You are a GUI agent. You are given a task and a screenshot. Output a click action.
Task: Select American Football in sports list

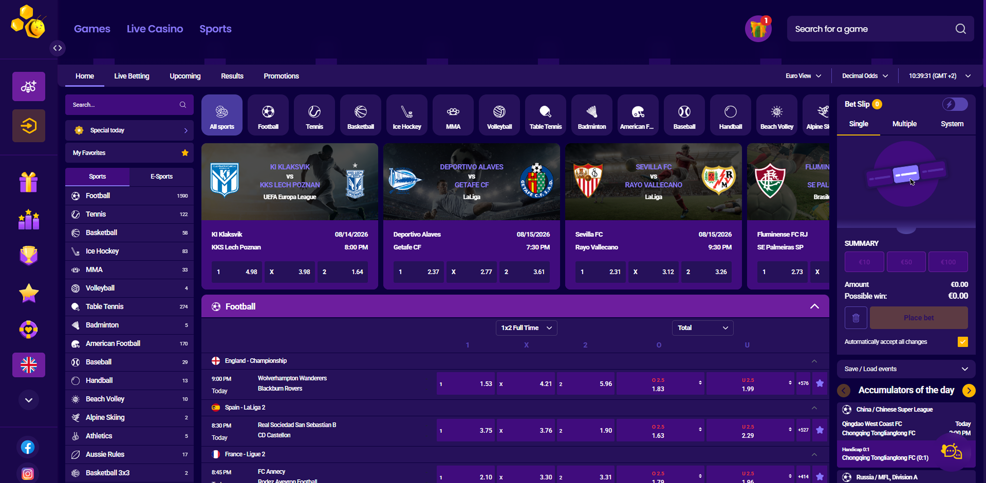[x=129, y=343]
